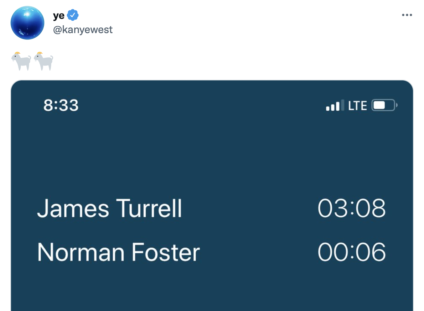Click the ye profile avatar
This screenshot has height=311, width=424.
point(27,22)
